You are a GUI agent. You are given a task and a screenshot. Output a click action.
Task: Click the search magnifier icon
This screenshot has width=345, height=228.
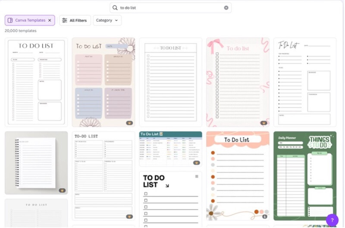point(115,8)
